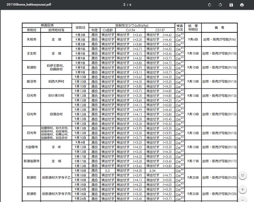Click the 放射性セシウム(Bq/kg) header
This screenshot has height=202, width=254.
[132, 25]
